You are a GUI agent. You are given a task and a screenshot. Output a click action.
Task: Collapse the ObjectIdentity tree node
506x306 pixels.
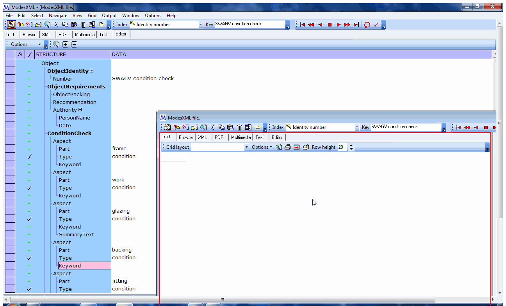(92, 71)
